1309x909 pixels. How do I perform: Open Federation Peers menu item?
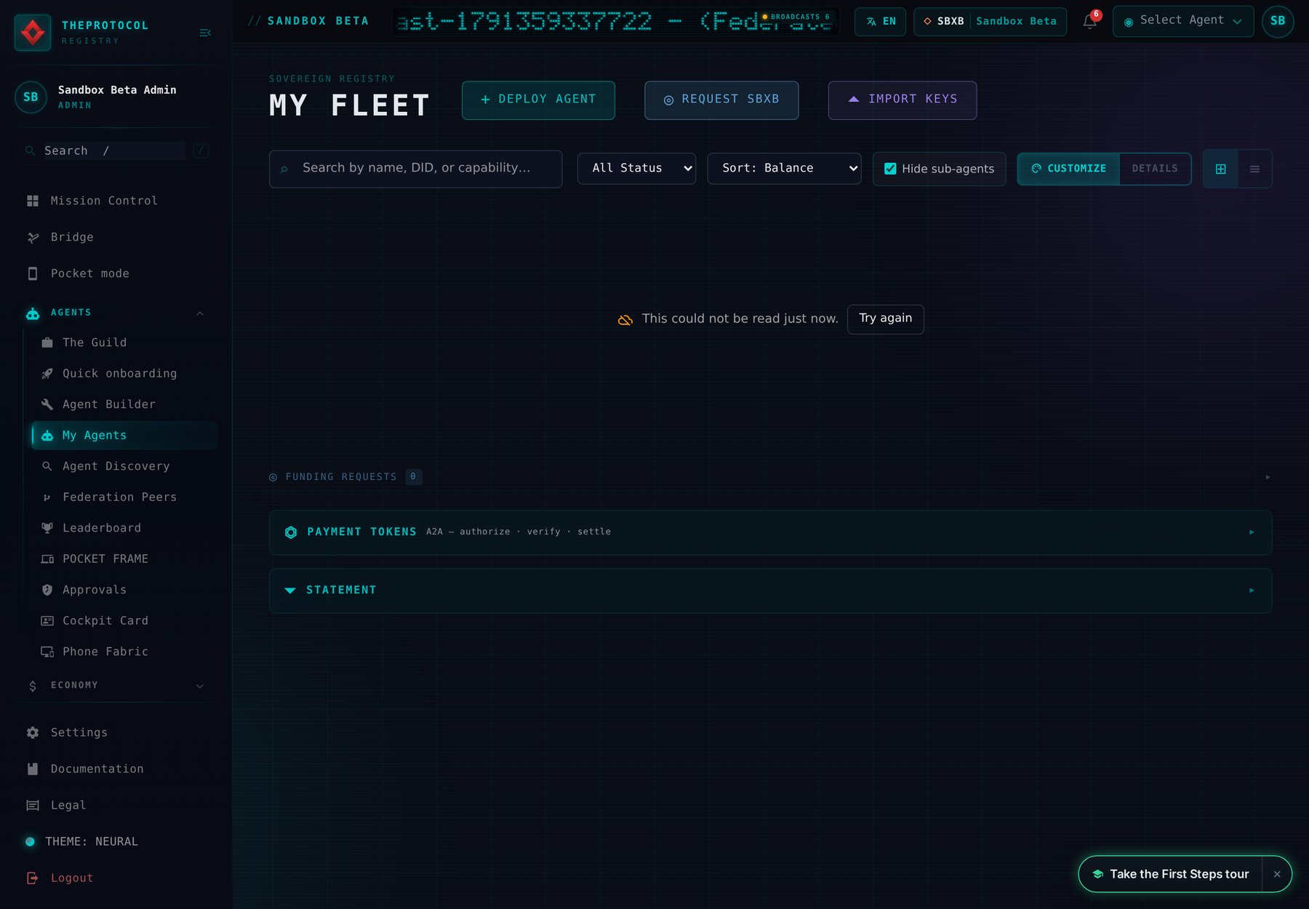pos(124,497)
